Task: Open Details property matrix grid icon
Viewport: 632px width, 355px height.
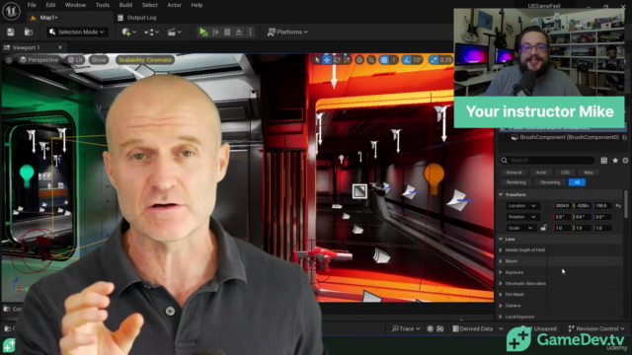Action: [x=603, y=160]
